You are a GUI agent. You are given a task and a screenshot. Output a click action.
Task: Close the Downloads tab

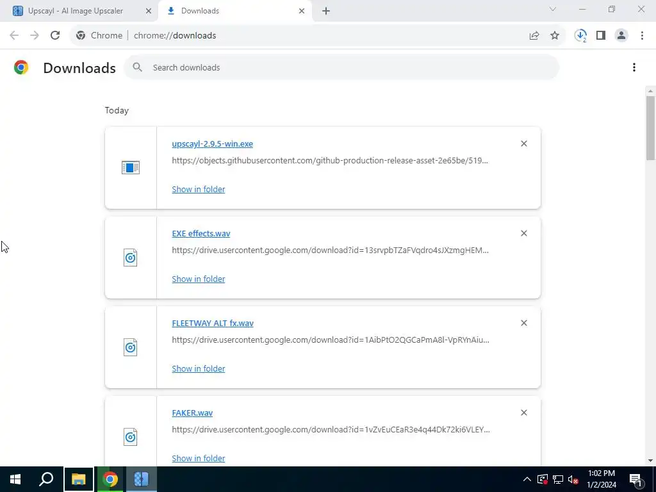[x=302, y=11]
